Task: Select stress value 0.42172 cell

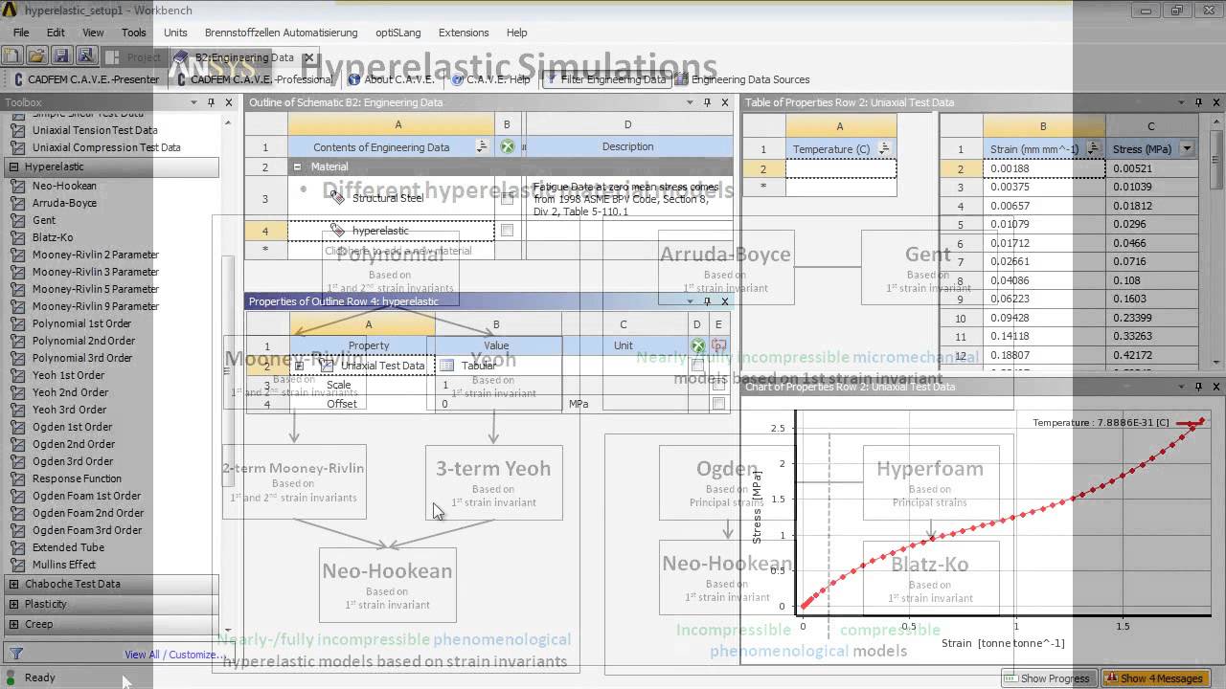Action: [x=1151, y=355]
